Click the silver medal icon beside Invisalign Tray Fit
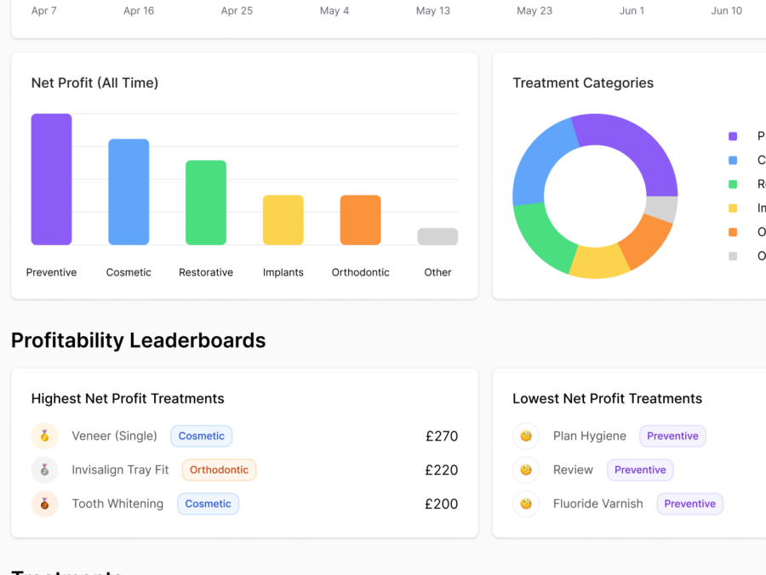The height and width of the screenshot is (575, 766). [44, 470]
